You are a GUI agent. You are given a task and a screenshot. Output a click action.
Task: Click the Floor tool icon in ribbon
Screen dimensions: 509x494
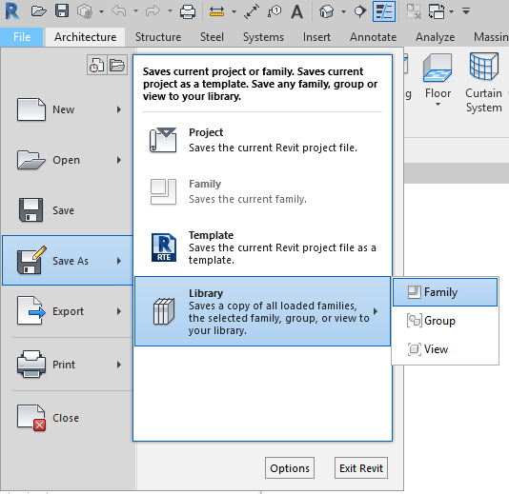[x=438, y=69]
